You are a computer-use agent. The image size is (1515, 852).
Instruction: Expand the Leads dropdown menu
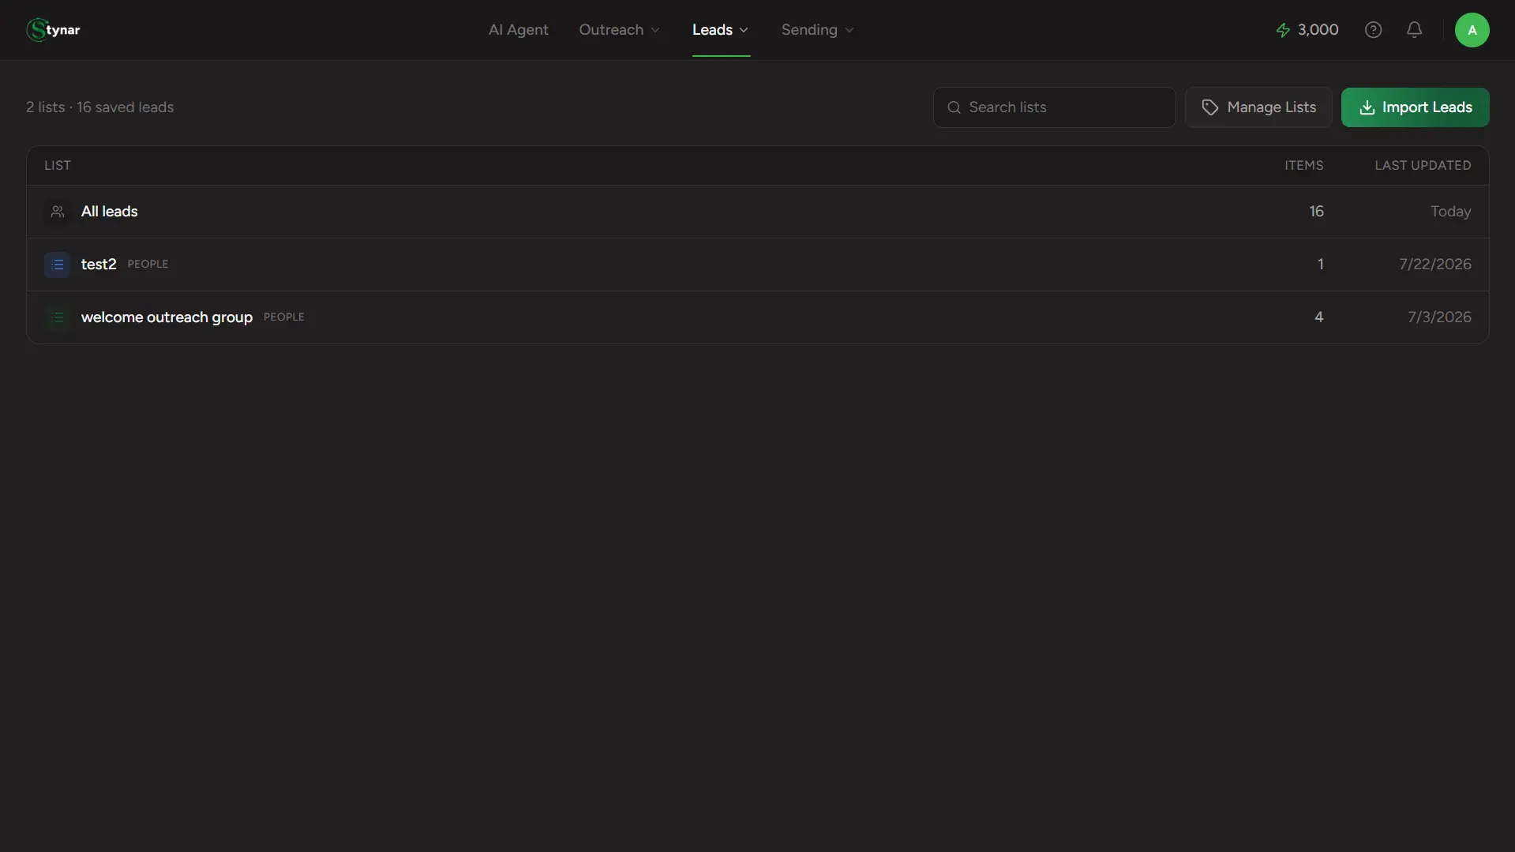(x=721, y=30)
